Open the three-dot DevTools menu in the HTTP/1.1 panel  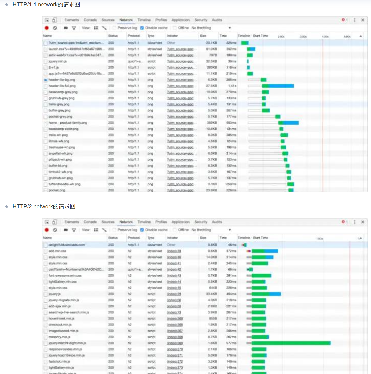pos(355,20)
